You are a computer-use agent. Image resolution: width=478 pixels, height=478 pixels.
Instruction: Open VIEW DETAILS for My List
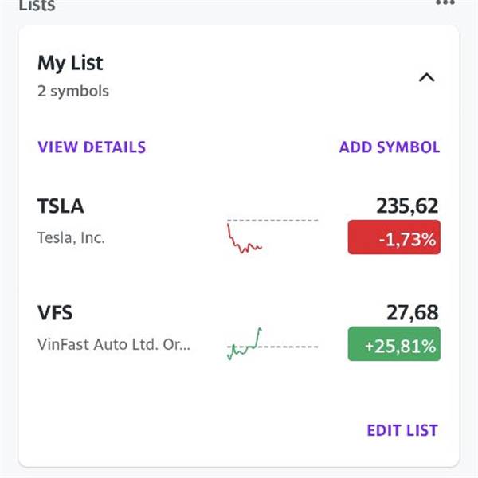click(x=92, y=147)
